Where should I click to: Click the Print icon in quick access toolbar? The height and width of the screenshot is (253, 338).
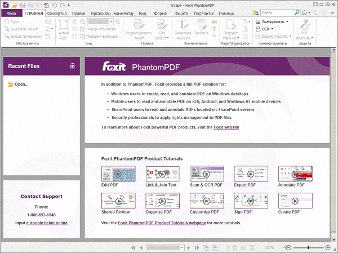pos(30,5)
